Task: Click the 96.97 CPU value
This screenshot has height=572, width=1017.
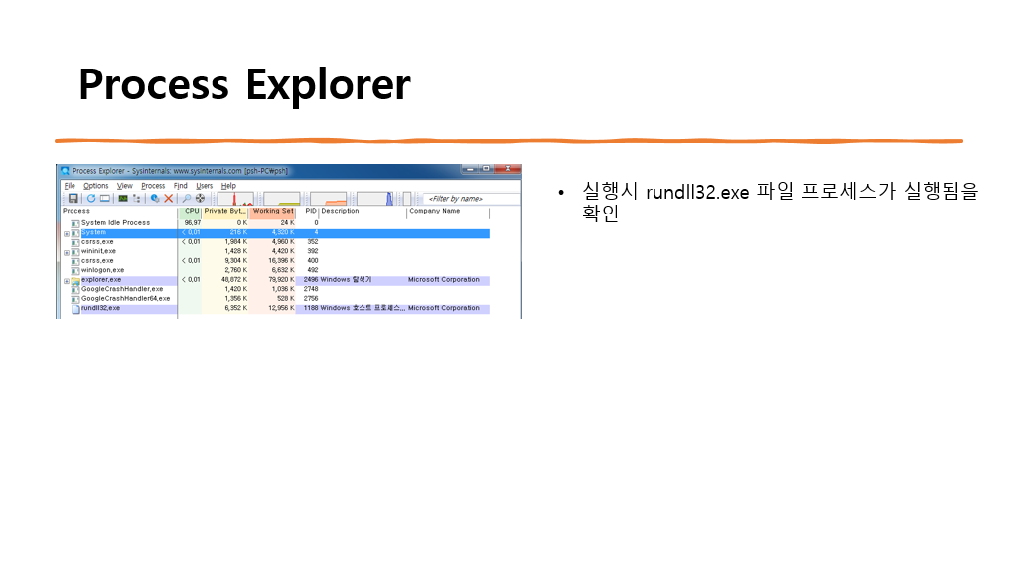Action: pyautogui.click(x=192, y=223)
